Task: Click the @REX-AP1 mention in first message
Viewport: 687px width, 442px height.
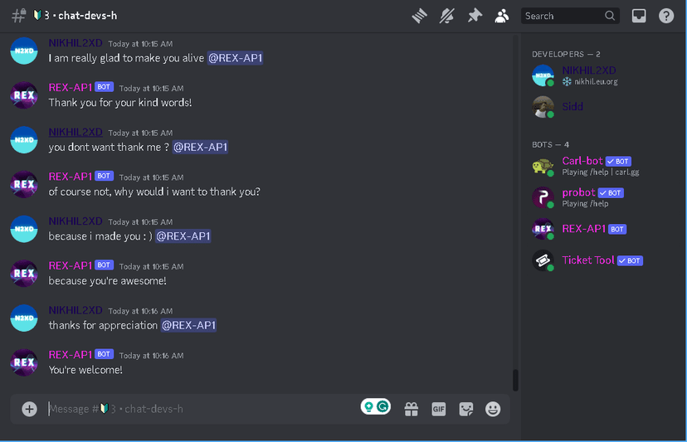Action: tap(235, 58)
